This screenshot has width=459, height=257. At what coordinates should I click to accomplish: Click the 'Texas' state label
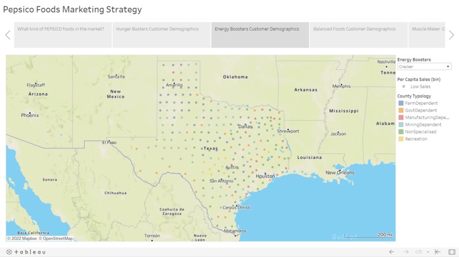tap(211, 148)
